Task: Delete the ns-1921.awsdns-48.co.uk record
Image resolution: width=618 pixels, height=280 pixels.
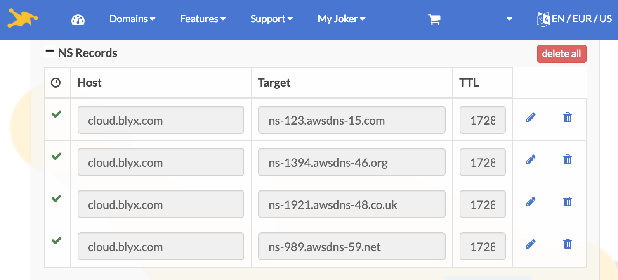Action: (x=568, y=202)
